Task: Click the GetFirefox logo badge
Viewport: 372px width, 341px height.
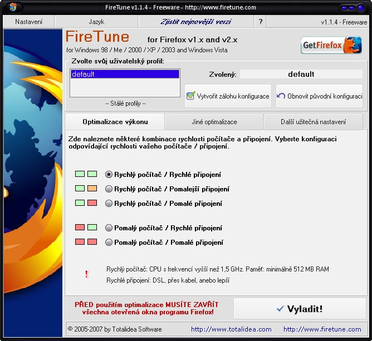Action: [331, 45]
